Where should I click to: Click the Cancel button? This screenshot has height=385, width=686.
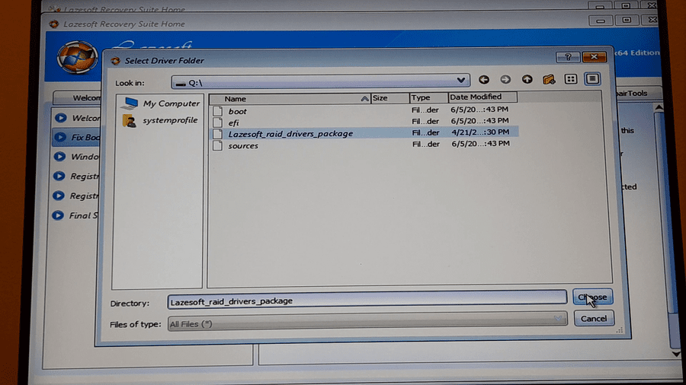(593, 319)
